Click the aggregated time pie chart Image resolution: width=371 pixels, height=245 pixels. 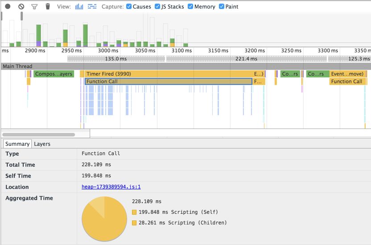click(x=104, y=219)
